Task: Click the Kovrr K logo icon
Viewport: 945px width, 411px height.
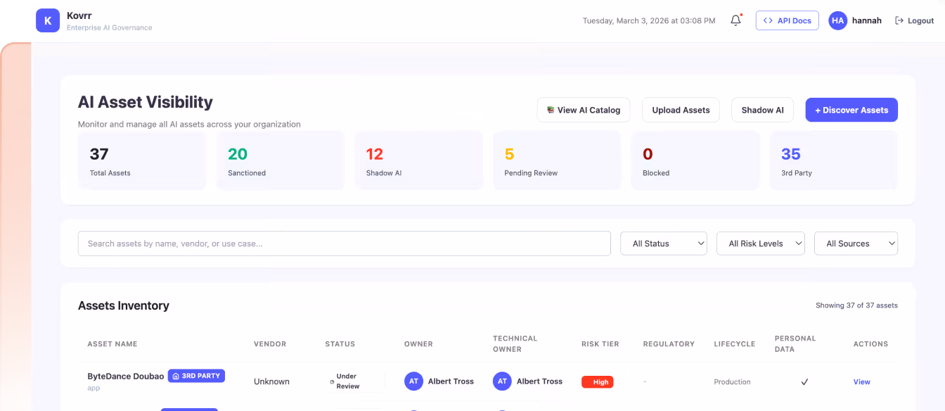Action: (48, 20)
